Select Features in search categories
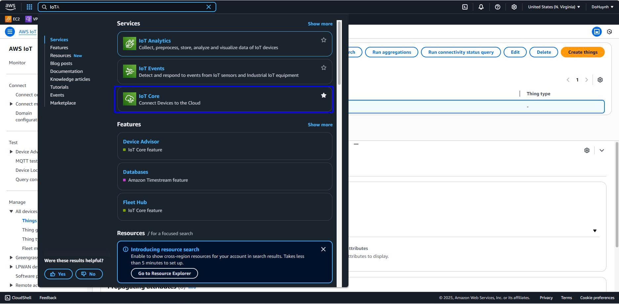This screenshot has height=304, width=619. click(x=59, y=47)
